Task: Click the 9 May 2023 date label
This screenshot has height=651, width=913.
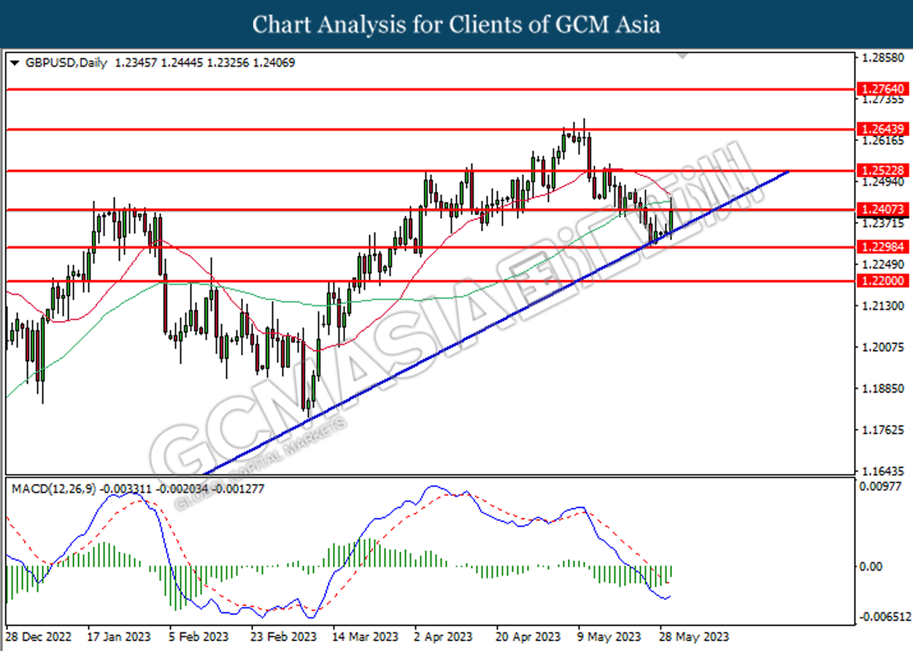Action: [609, 636]
